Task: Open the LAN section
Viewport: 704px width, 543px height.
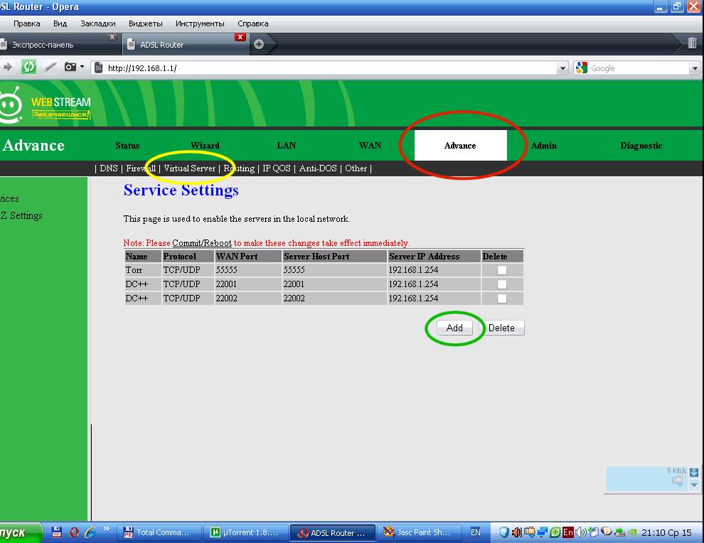Action: point(287,146)
